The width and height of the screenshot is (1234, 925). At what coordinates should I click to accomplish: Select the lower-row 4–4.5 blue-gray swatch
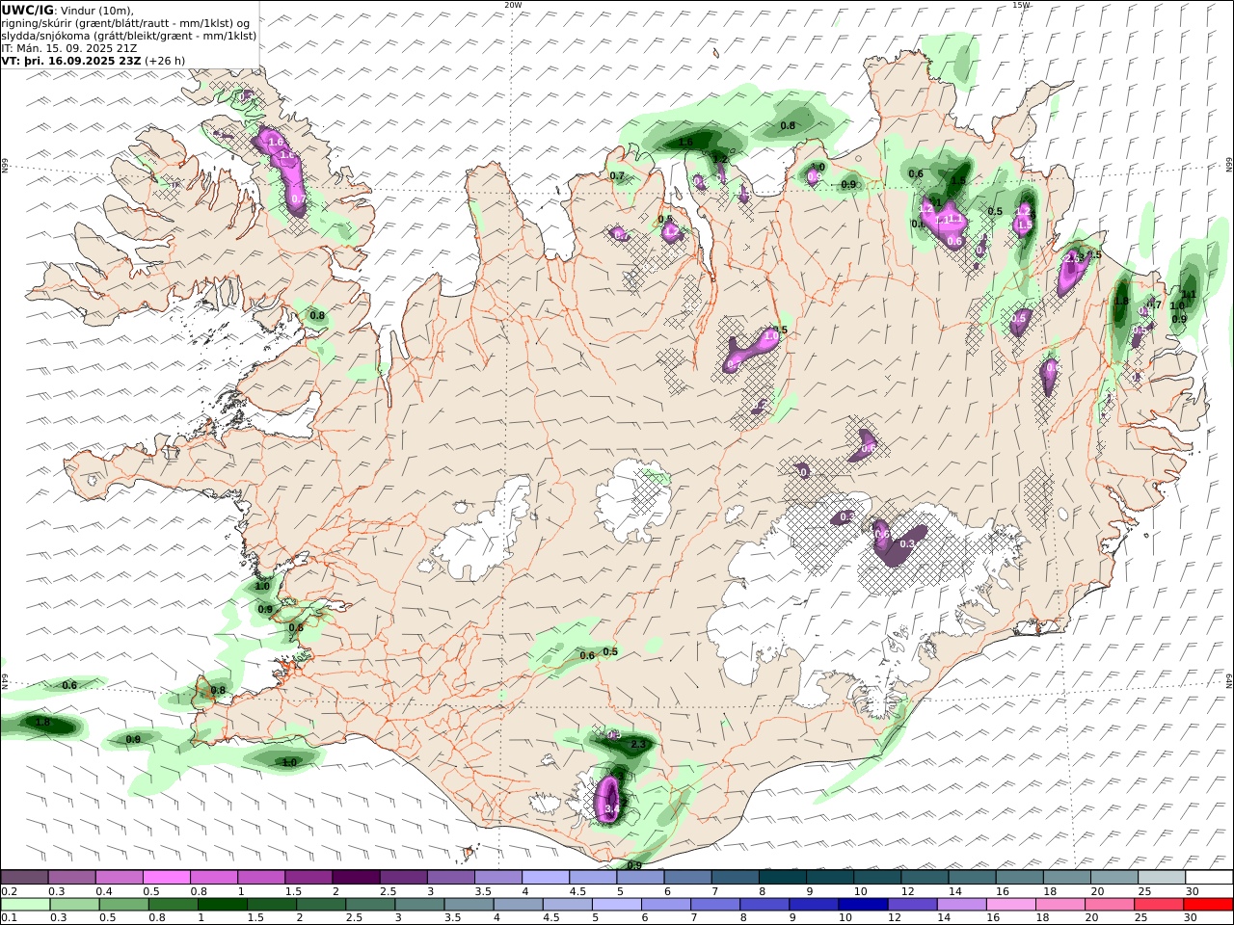pos(519,905)
